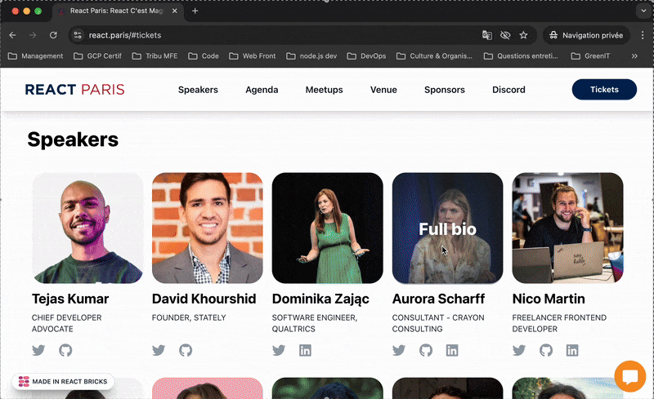Click the translate page icon
Viewport: 654px width, 399px height.
click(486, 35)
